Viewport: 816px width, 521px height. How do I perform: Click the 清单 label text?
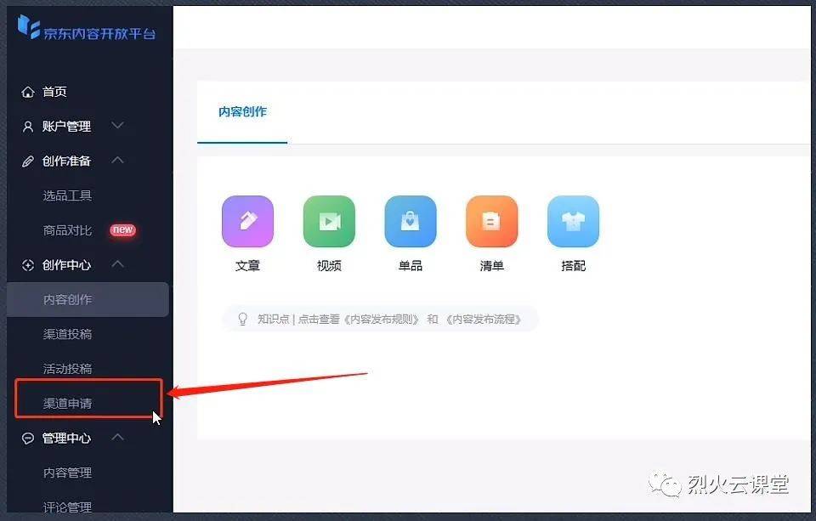tap(492, 266)
